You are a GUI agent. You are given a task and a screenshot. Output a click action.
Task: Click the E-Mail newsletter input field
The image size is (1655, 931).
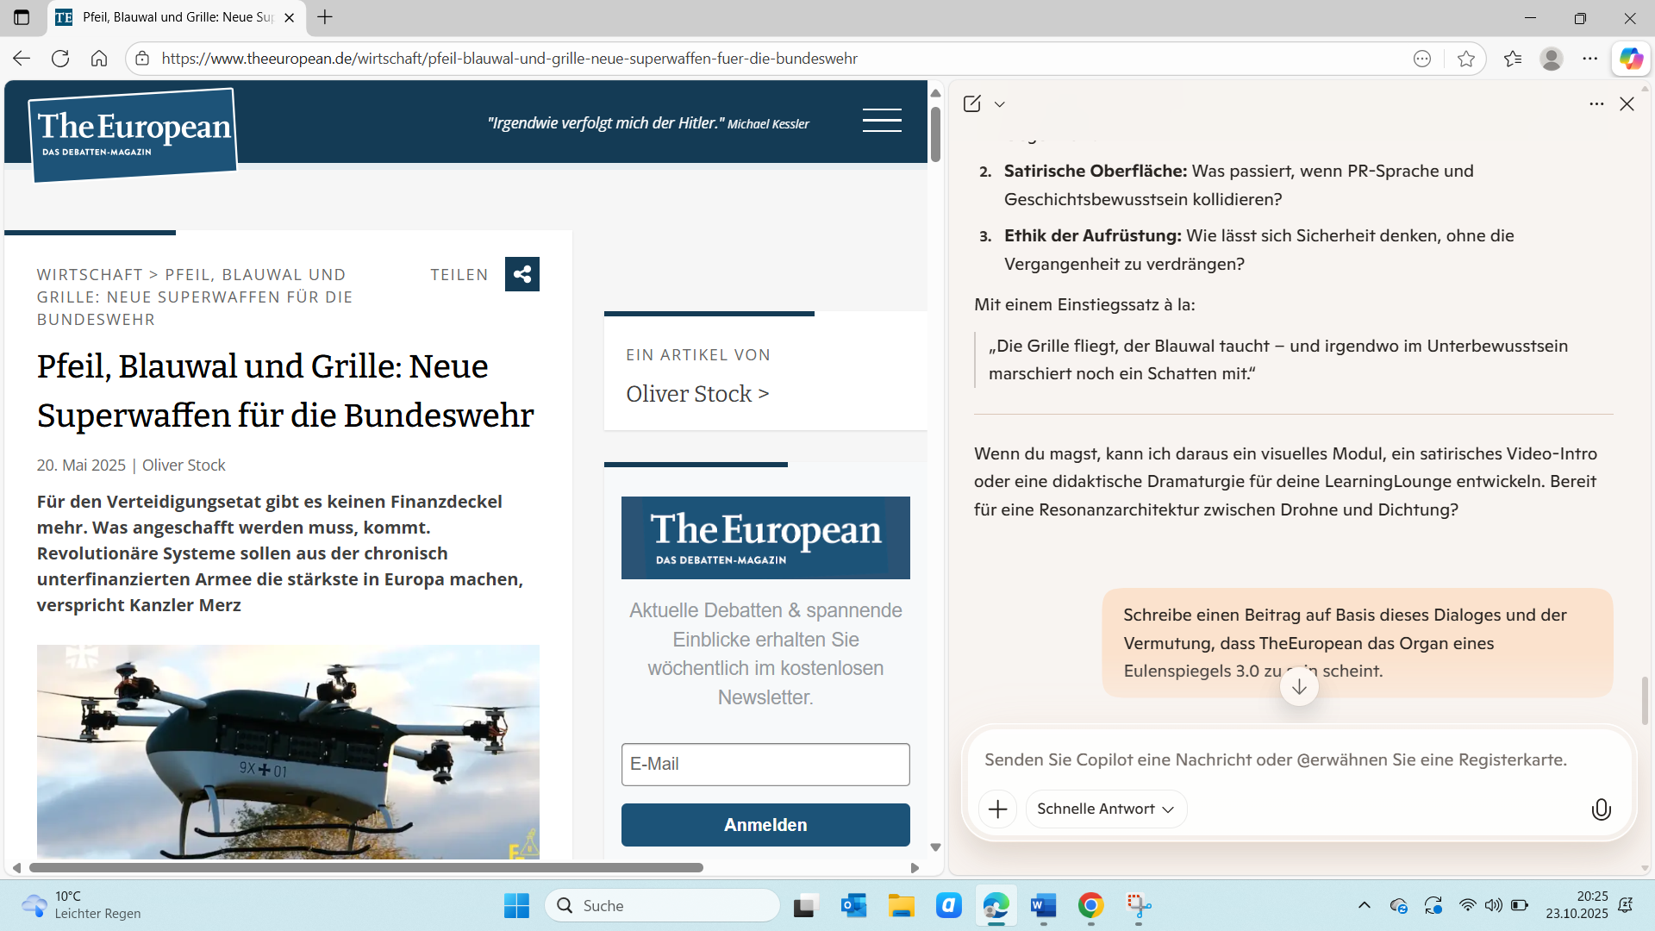(765, 765)
